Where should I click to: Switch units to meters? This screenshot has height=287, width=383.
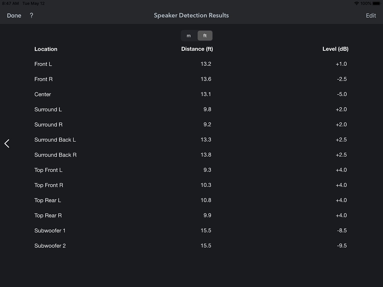pyautogui.click(x=189, y=36)
